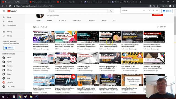
Task: Open Movies under Best of YouTube
Action: point(10,70)
